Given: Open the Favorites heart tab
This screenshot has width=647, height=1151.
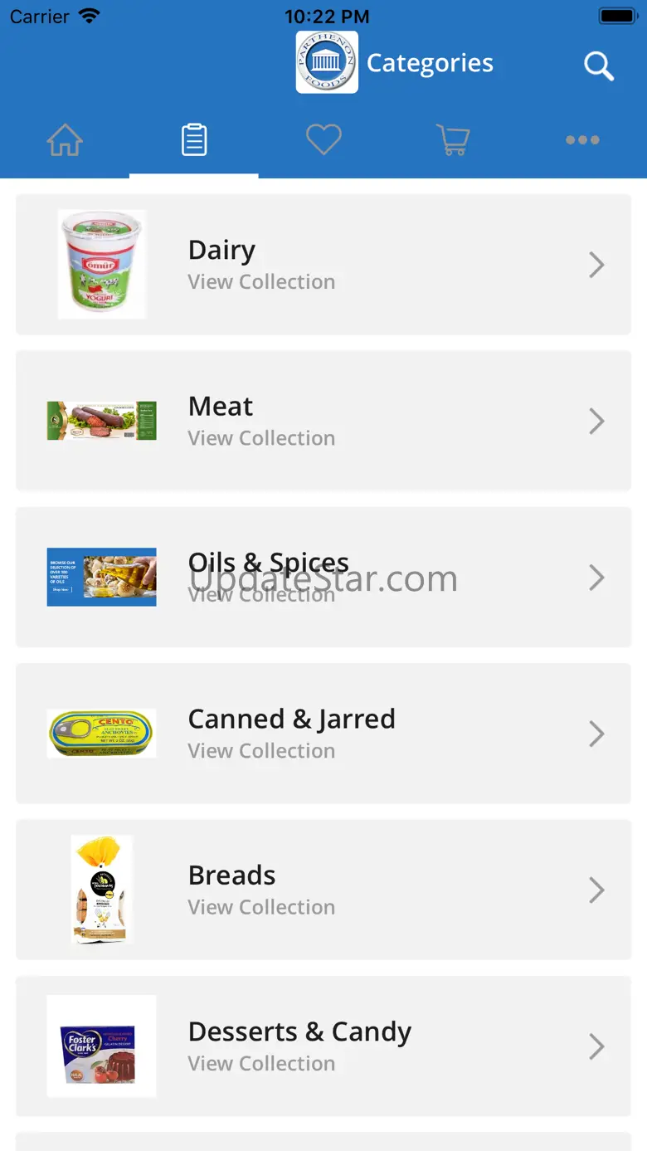Looking at the screenshot, I should pos(323,139).
